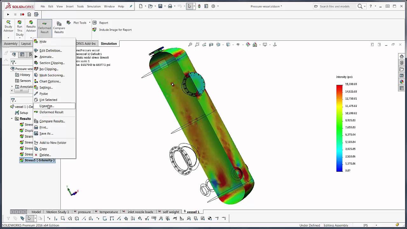Screen dimensions: 407x229
Task: Click the Edit Appearance color ball icon
Action: 248,45
